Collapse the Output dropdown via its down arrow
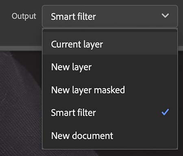This screenshot has height=156, width=183. click(165, 16)
